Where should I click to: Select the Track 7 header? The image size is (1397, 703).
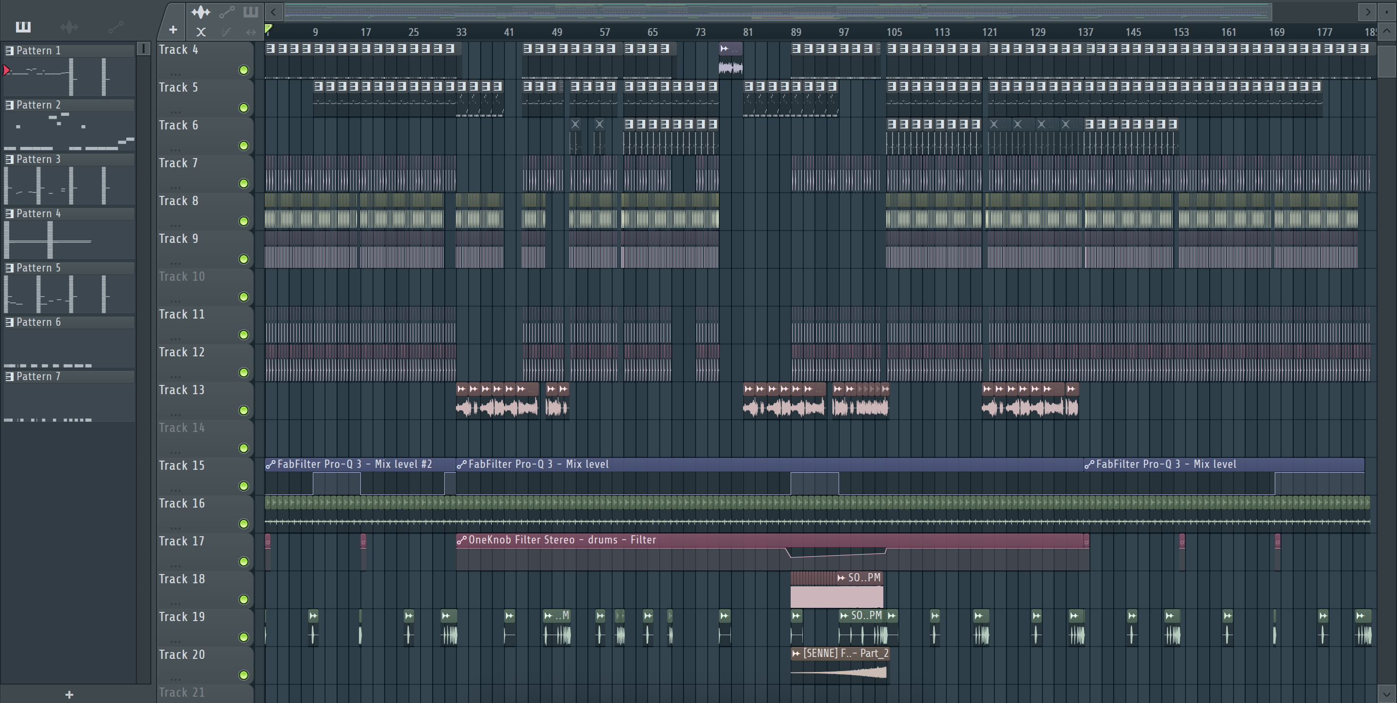[205, 174]
